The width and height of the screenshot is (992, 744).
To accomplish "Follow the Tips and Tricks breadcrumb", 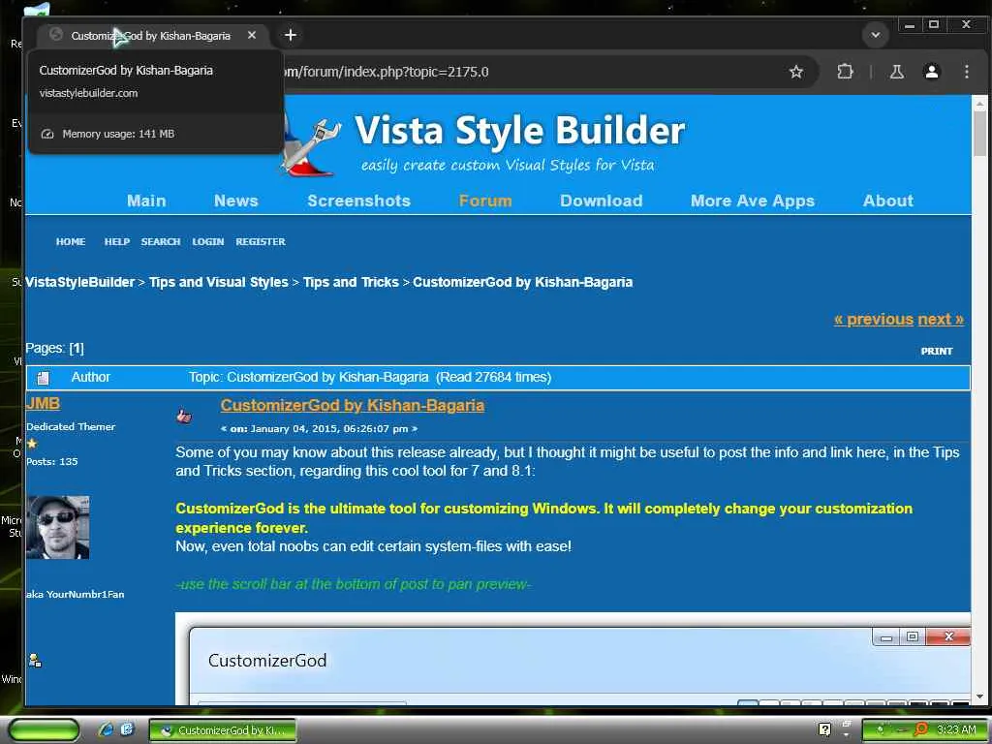I will click(351, 282).
